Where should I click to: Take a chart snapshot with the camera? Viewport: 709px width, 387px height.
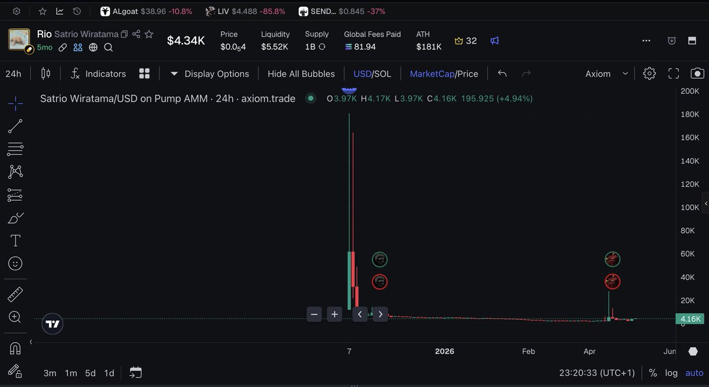(697, 74)
